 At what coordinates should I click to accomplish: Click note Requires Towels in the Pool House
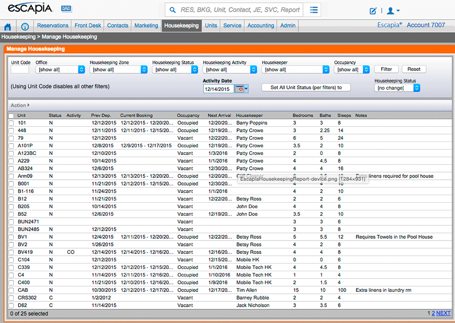pos(394,237)
